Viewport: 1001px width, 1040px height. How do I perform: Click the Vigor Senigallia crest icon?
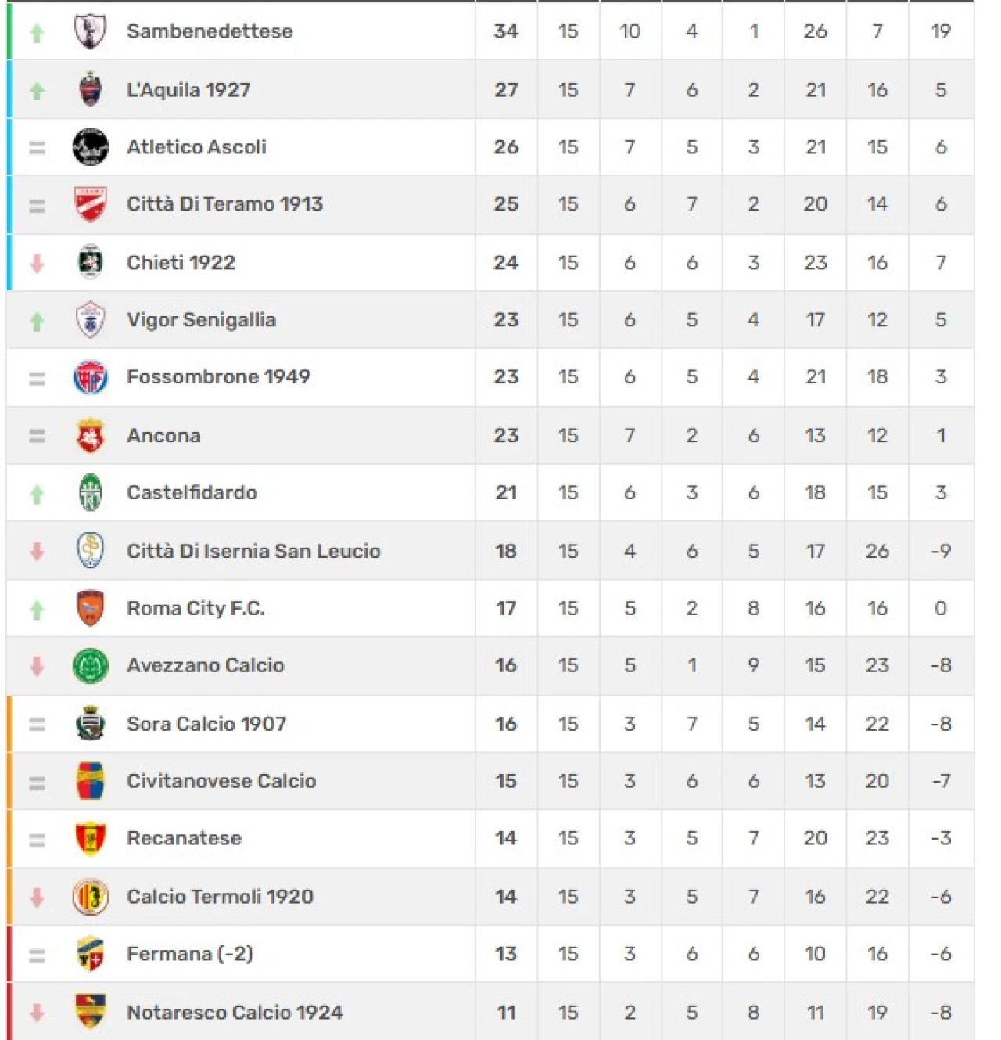click(90, 319)
